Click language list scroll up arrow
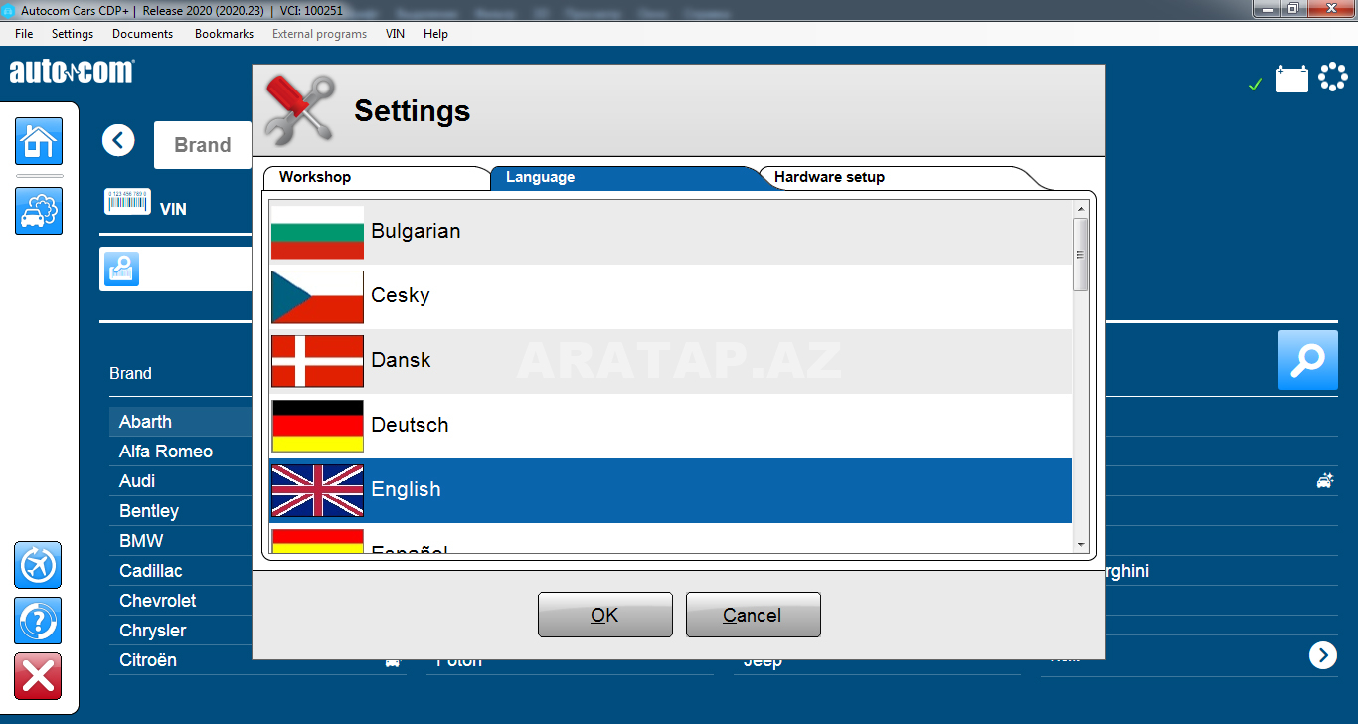The image size is (1358, 724). (1081, 209)
